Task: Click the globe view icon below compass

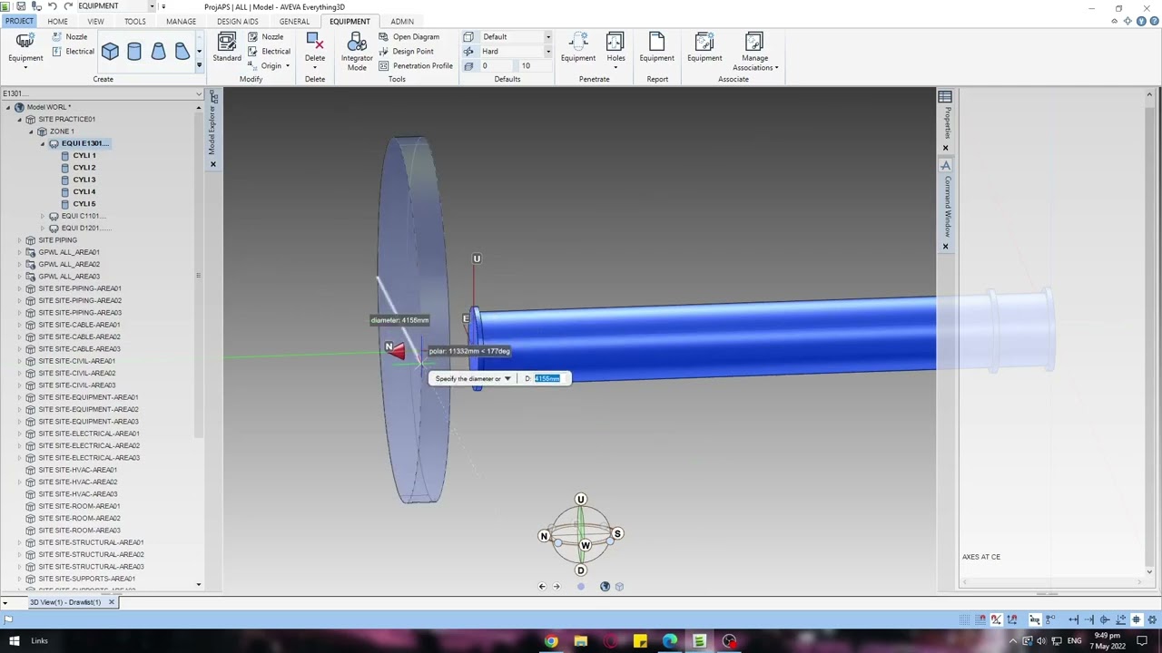Action: coord(605,587)
